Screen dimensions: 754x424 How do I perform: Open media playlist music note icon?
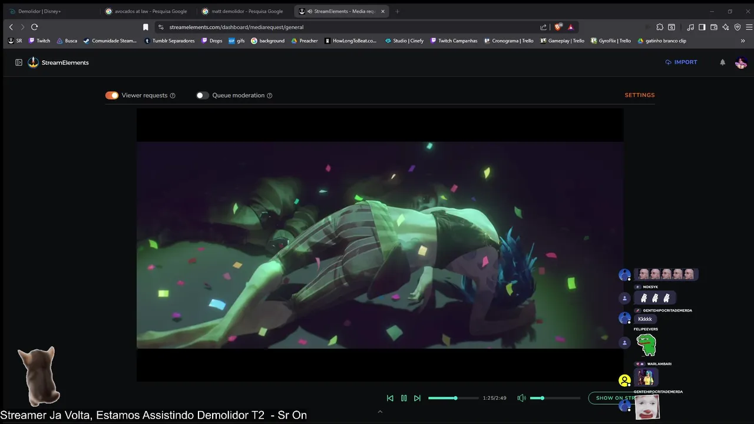[690, 27]
